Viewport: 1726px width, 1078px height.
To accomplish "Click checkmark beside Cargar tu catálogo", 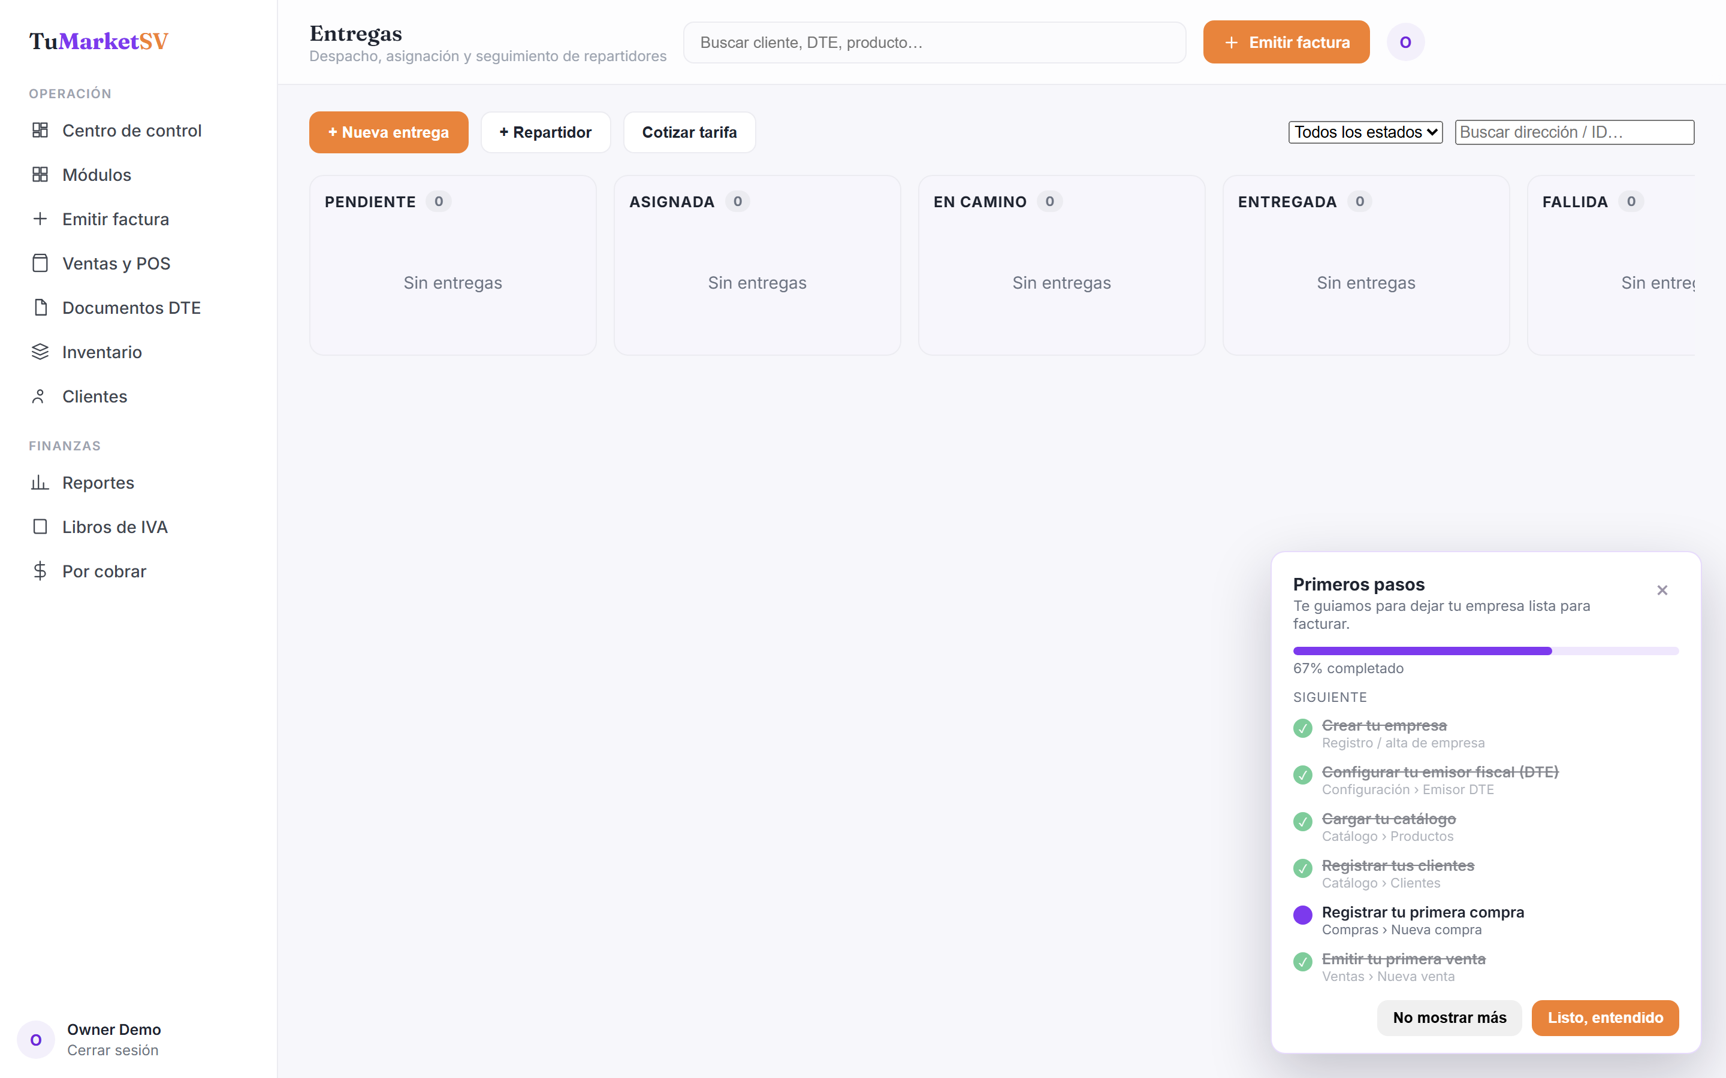I will [1302, 821].
